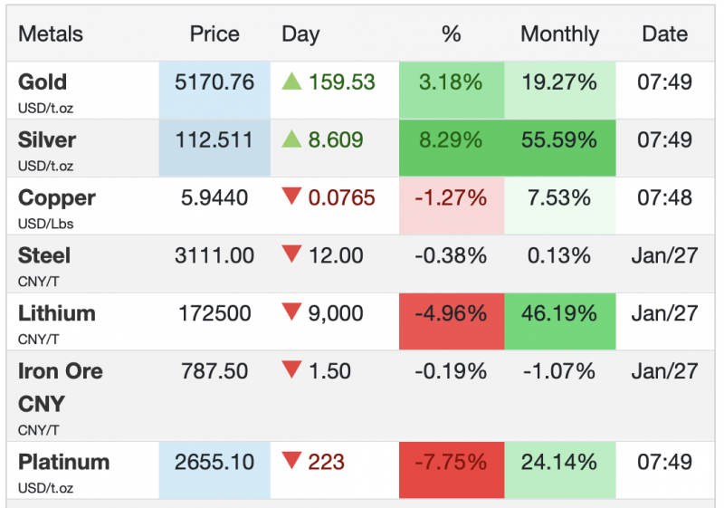This screenshot has height=508, width=724.
Task: Click the Date column header
Action: click(x=665, y=34)
